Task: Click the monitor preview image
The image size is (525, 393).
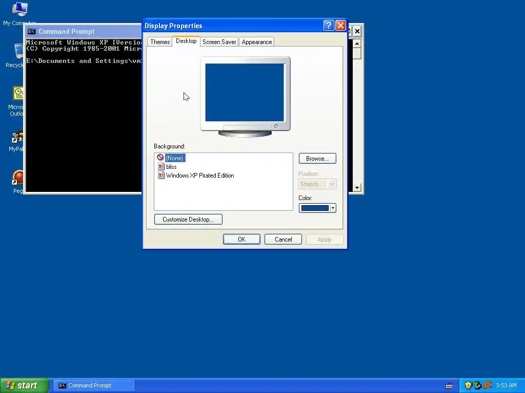Action: point(245,97)
